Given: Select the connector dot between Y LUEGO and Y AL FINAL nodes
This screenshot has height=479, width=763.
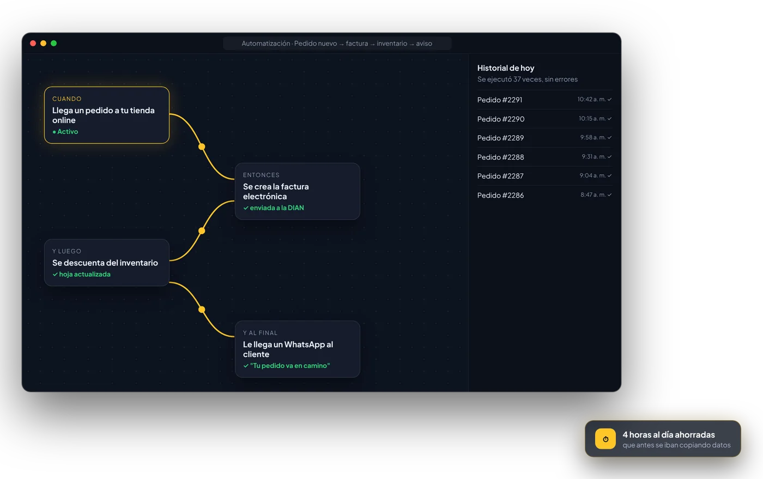Looking at the screenshot, I should click(202, 310).
